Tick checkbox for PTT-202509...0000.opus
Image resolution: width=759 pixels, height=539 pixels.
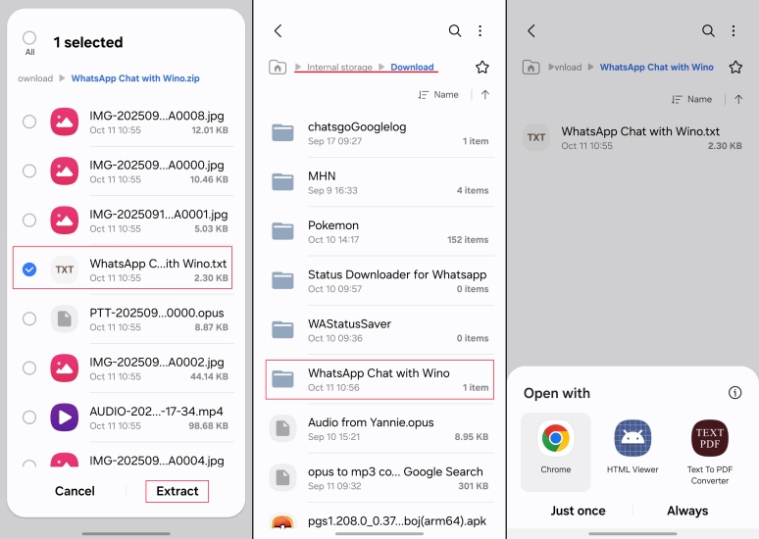pos(29,318)
